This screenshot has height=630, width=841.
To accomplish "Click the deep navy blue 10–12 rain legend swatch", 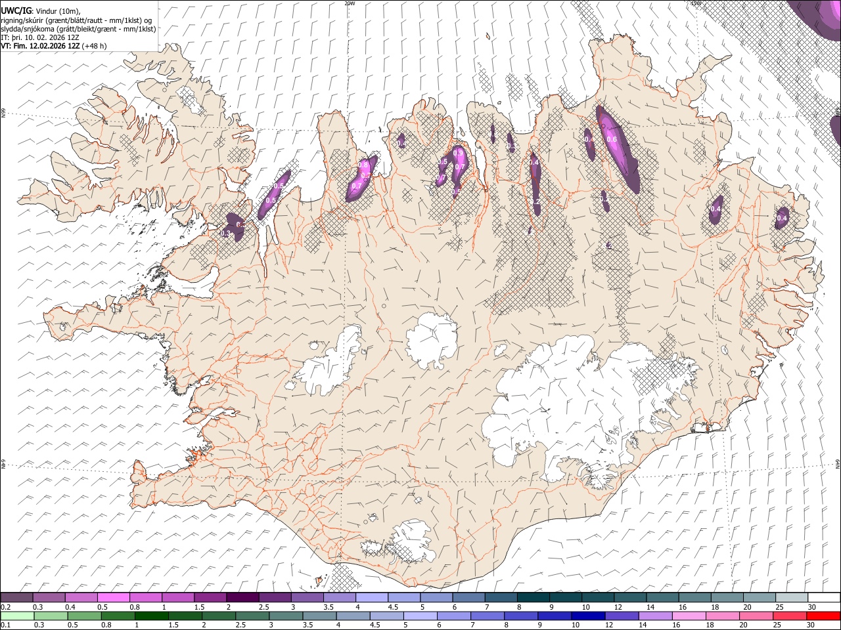I will (588, 616).
